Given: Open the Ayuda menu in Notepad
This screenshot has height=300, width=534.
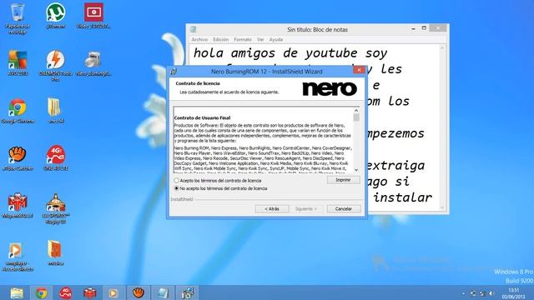Looking at the screenshot, I should [x=276, y=39].
